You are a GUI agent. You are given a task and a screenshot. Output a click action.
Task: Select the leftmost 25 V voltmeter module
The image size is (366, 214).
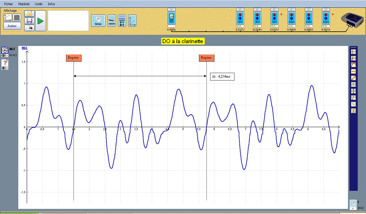(x=240, y=18)
